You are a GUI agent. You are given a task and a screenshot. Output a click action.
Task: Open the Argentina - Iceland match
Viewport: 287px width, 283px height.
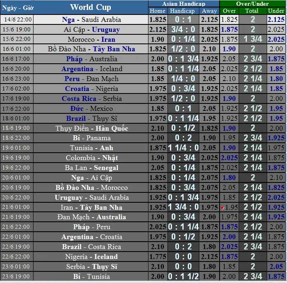tap(91, 69)
